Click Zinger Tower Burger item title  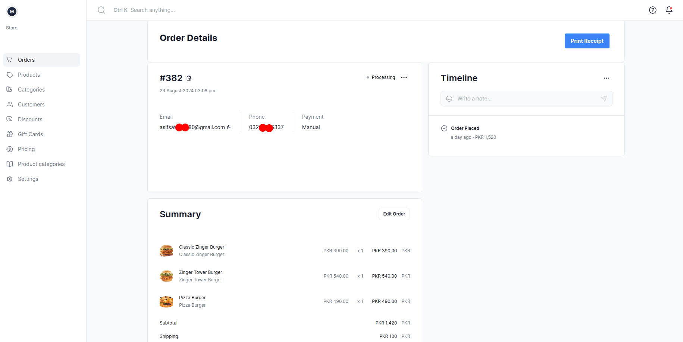pos(200,272)
